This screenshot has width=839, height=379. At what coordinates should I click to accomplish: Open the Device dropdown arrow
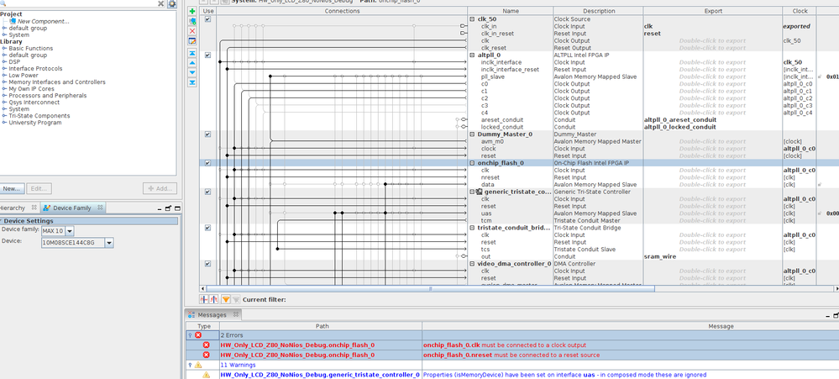(x=109, y=243)
